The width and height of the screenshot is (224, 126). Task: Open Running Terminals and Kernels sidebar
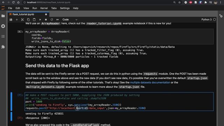click(3, 26)
